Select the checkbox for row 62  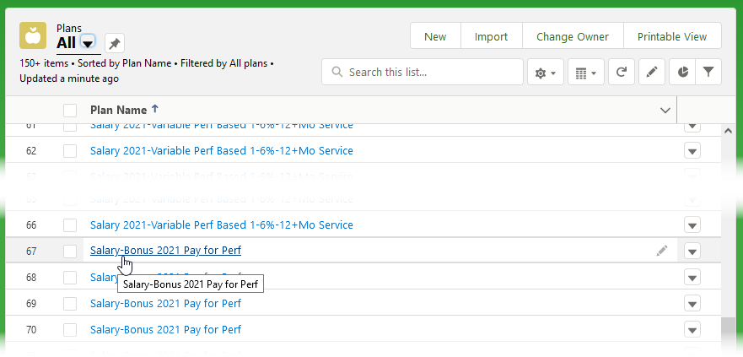click(70, 151)
